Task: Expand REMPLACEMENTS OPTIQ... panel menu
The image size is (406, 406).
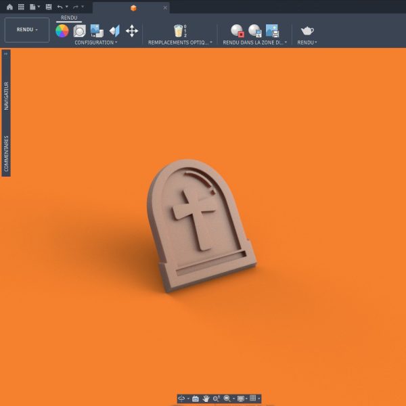Action: pos(180,43)
